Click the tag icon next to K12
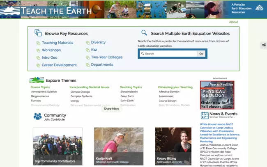 pyautogui.click(x=87, y=50)
